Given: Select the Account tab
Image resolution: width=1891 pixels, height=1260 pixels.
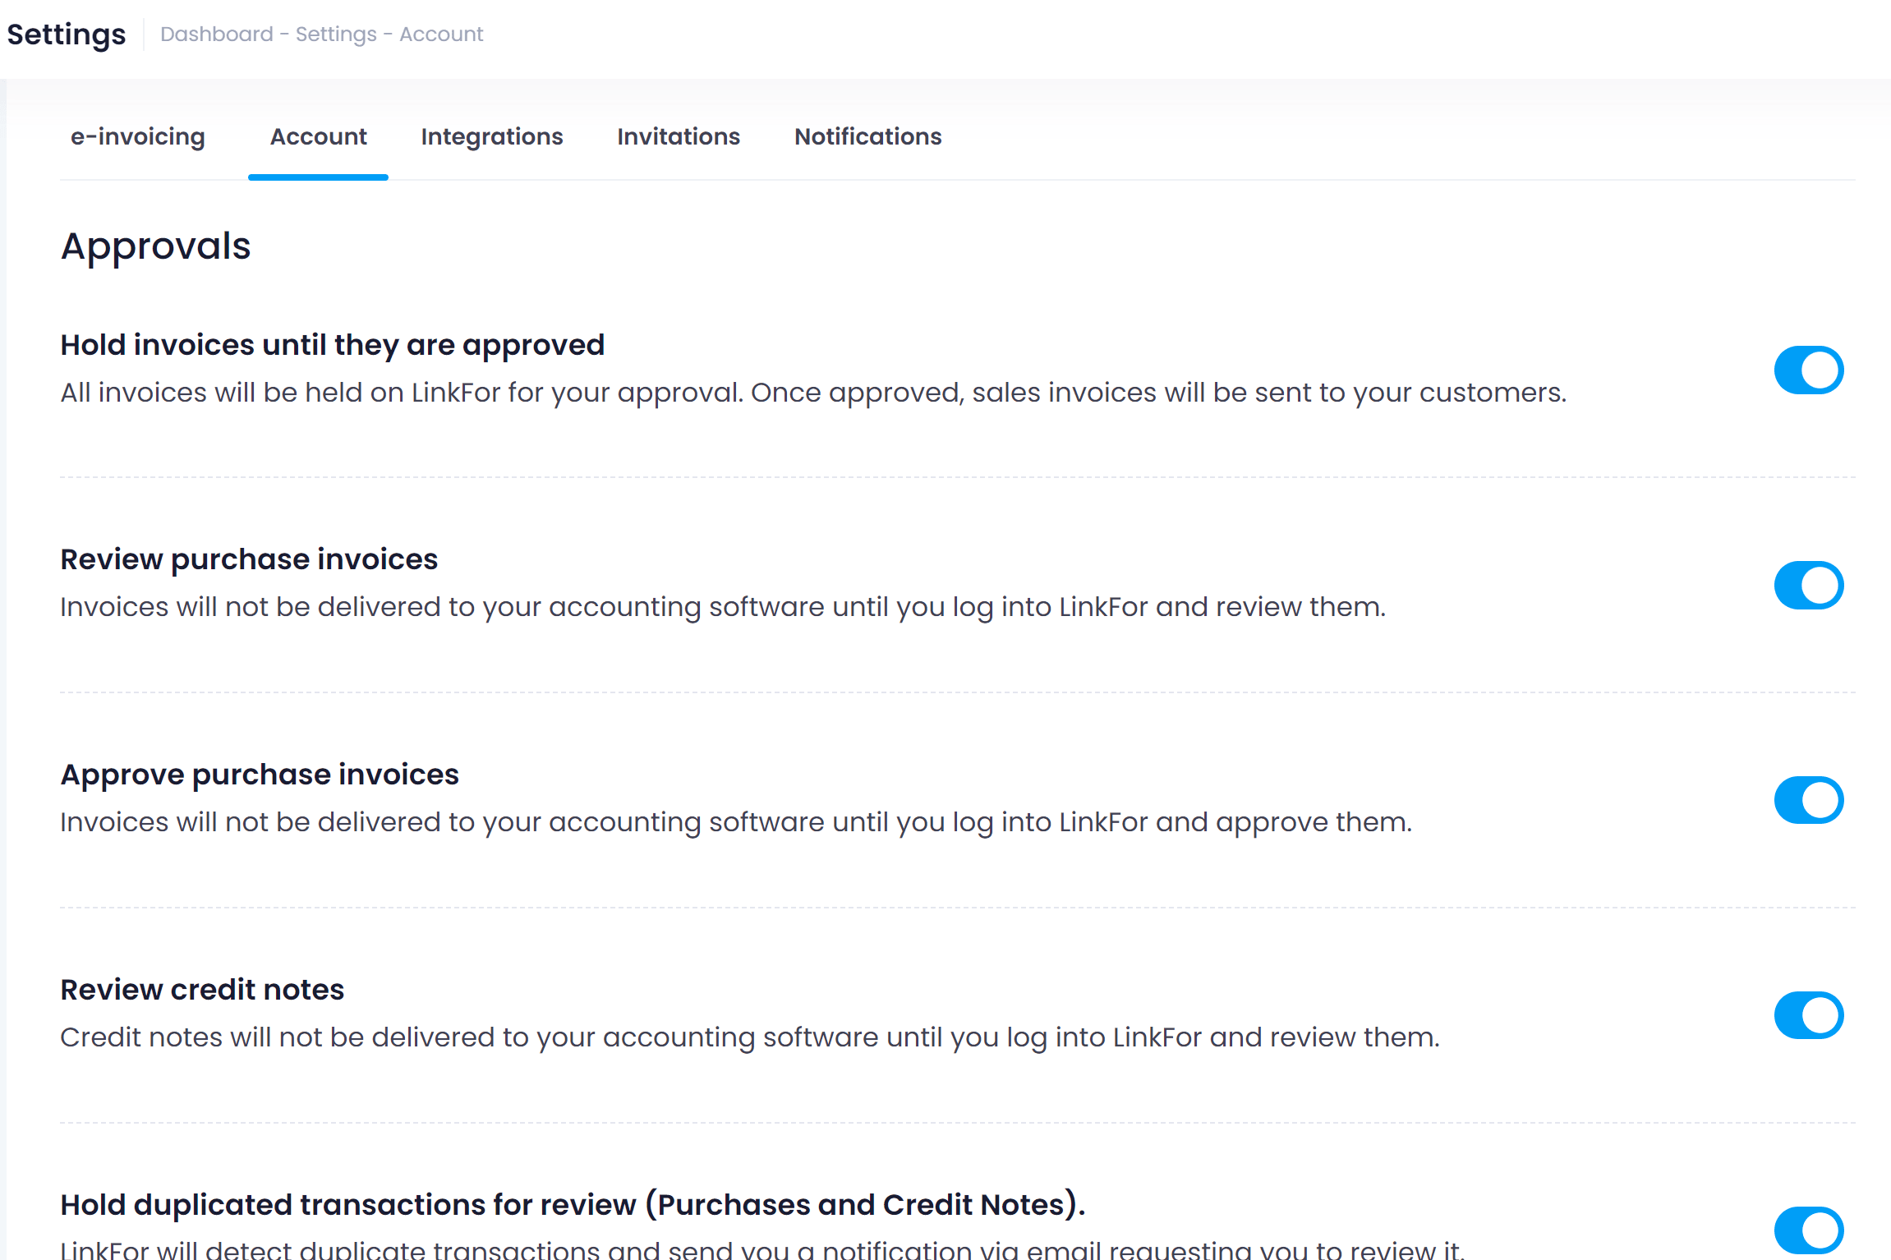Looking at the screenshot, I should pyautogui.click(x=318, y=136).
